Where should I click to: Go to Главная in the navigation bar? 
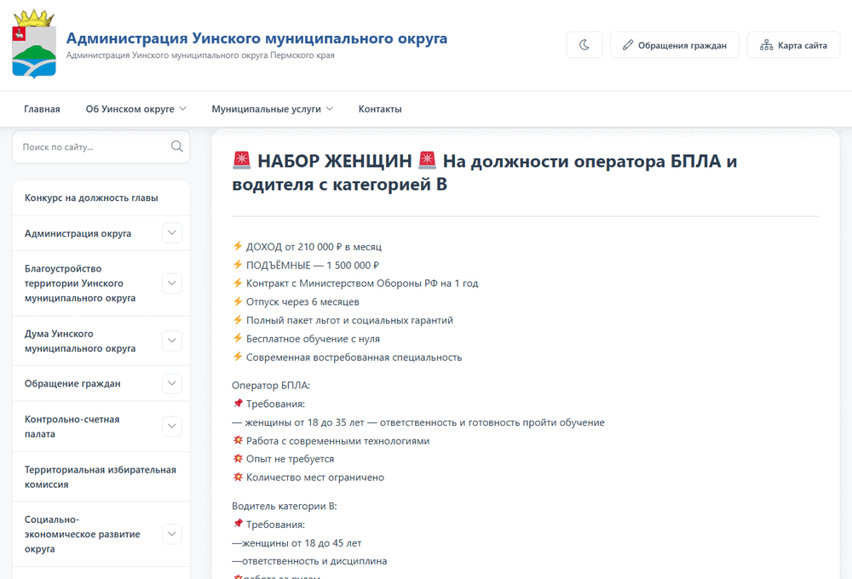click(42, 109)
